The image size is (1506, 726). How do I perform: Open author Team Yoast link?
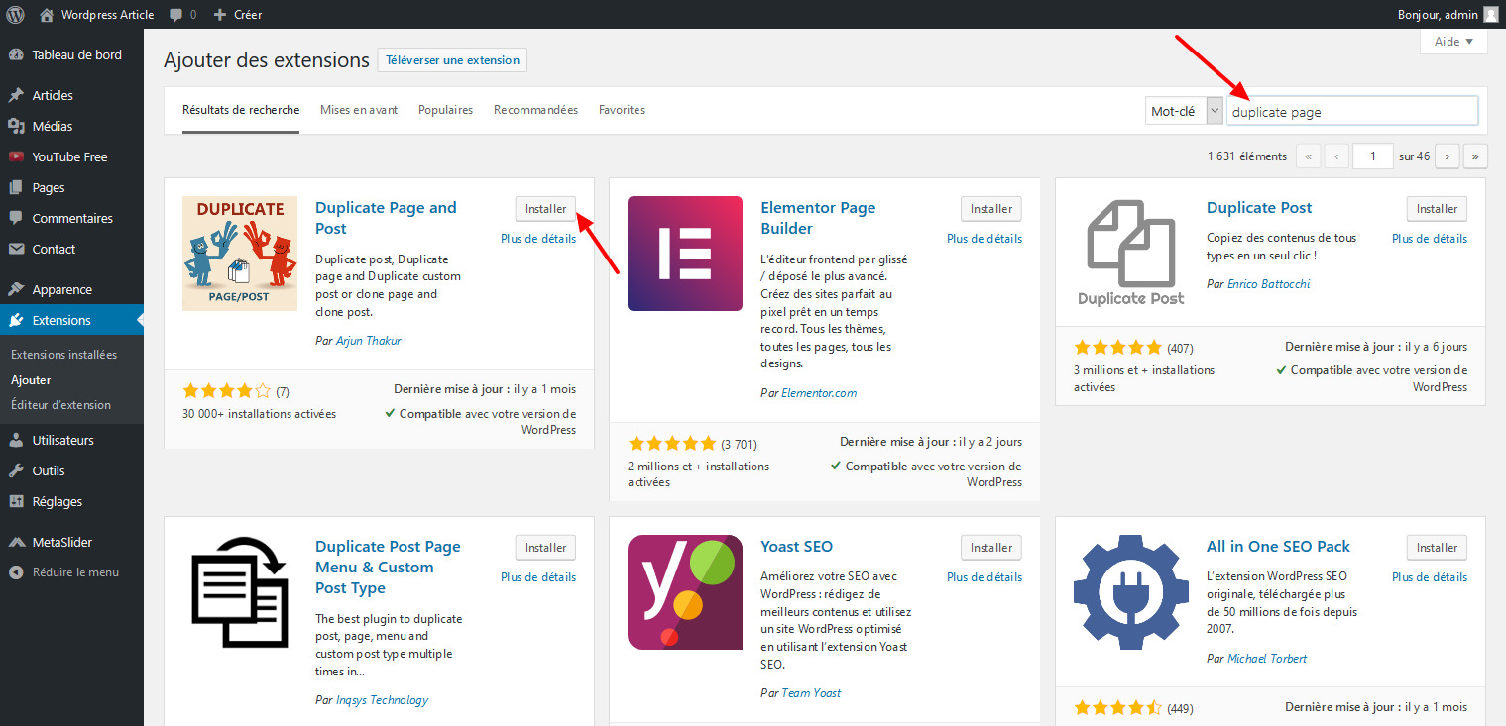point(811,692)
